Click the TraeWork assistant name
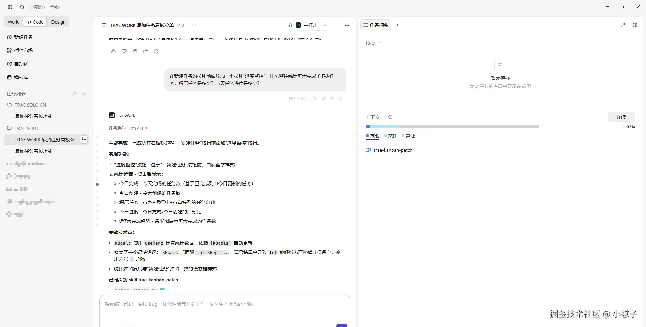The height and width of the screenshot is (327, 646). (126, 115)
